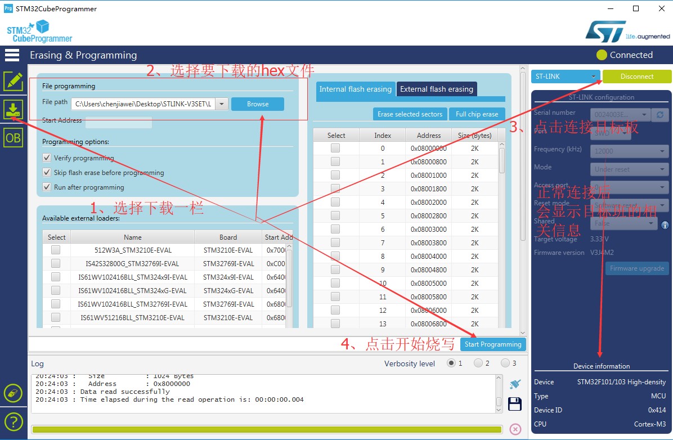Click the "Data read successfully" log line
Screen dimensions: 673x440
[x=125, y=392]
